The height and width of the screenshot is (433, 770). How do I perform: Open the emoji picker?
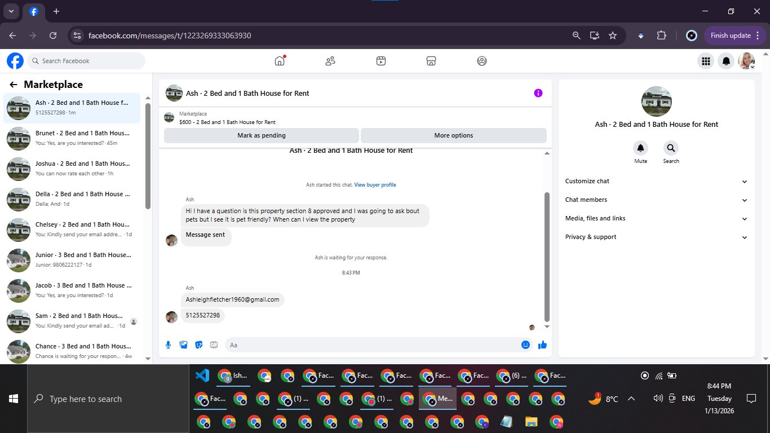(x=525, y=344)
